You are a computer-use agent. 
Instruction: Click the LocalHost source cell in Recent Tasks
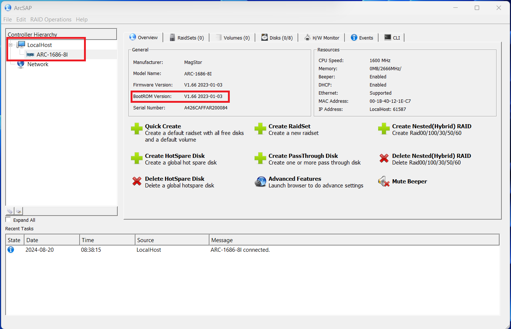click(149, 250)
